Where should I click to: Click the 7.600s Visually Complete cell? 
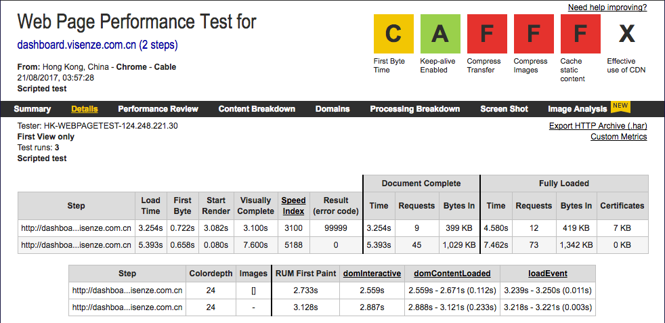pyautogui.click(x=255, y=245)
